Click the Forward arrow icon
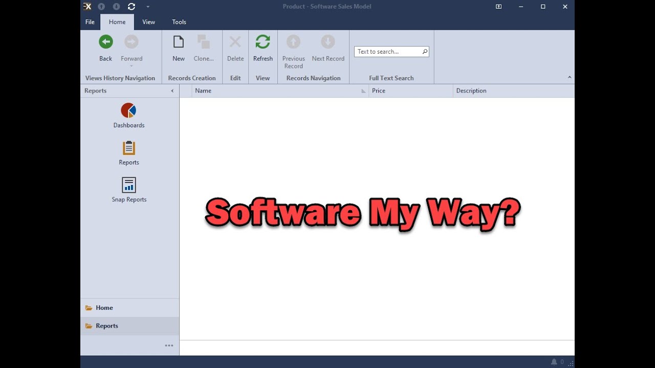 point(132,42)
